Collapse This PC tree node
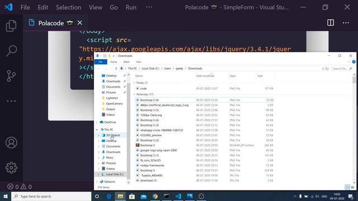Viewport: 358px width, 201px height. coord(97,130)
